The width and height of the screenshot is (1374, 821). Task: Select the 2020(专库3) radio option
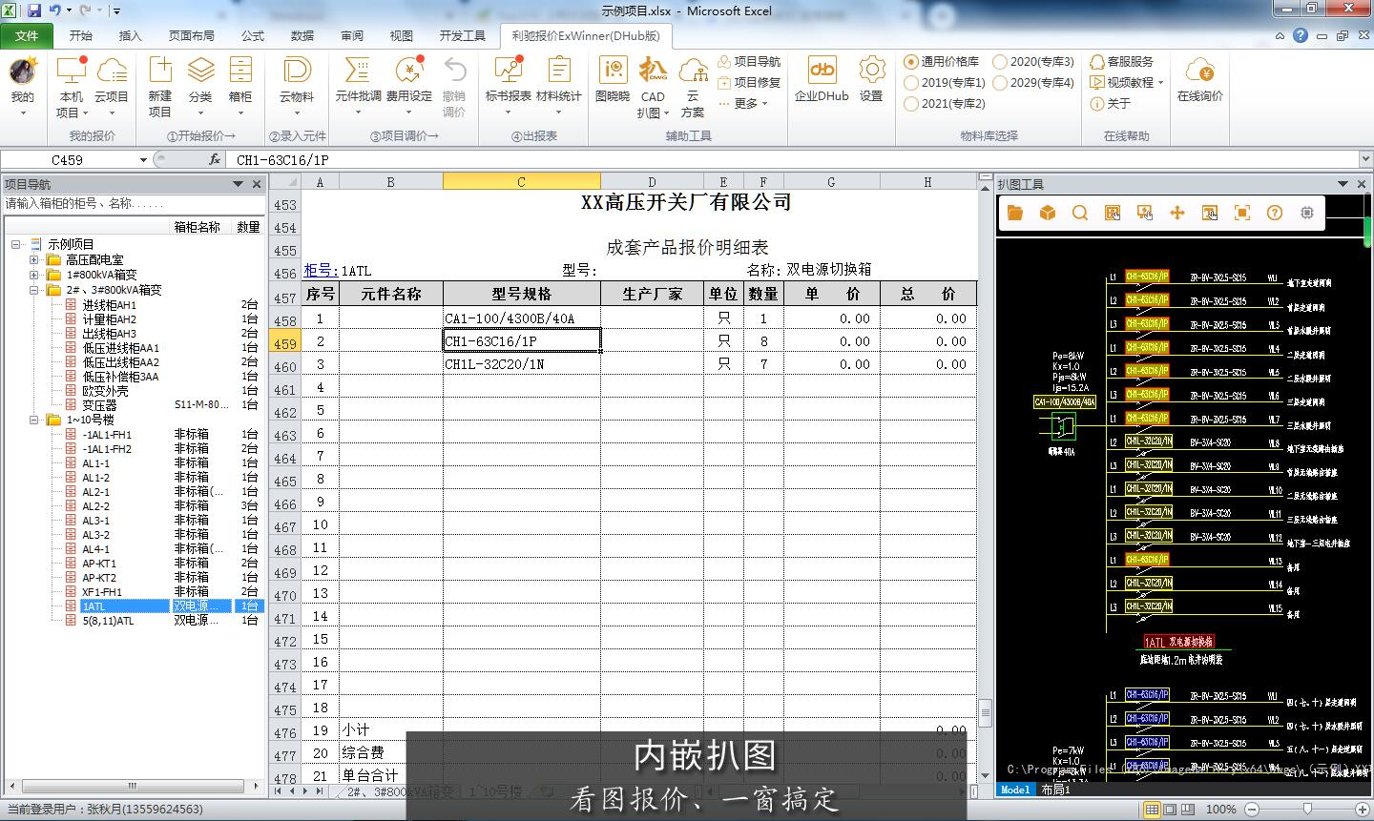tap(1033, 61)
